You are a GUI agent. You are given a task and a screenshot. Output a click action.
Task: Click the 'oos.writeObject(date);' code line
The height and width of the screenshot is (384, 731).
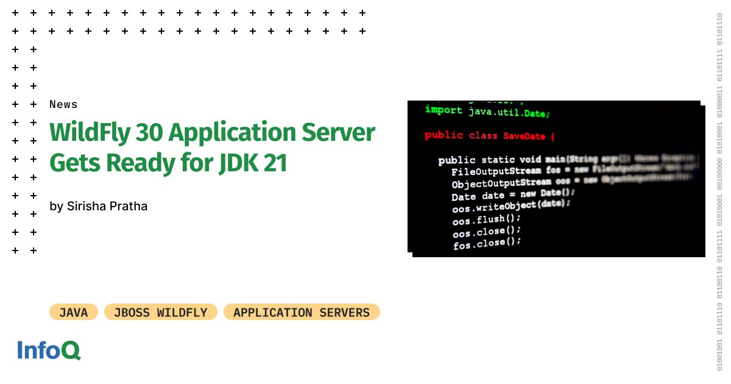(x=511, y=207)
